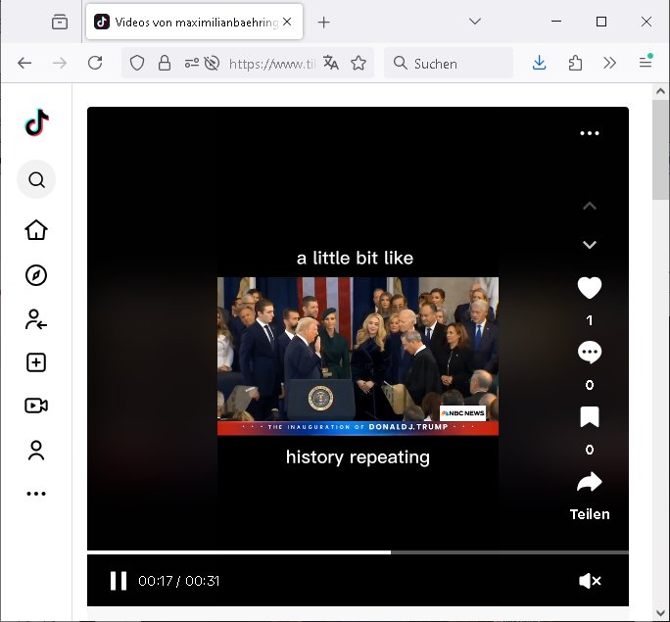Open a new browser tab

pyautogui.click(x=324, y=22)
